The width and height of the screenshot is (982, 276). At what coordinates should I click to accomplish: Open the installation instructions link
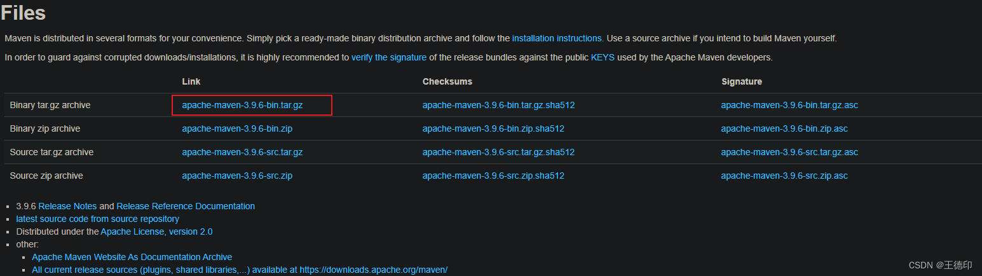(557, 38)
